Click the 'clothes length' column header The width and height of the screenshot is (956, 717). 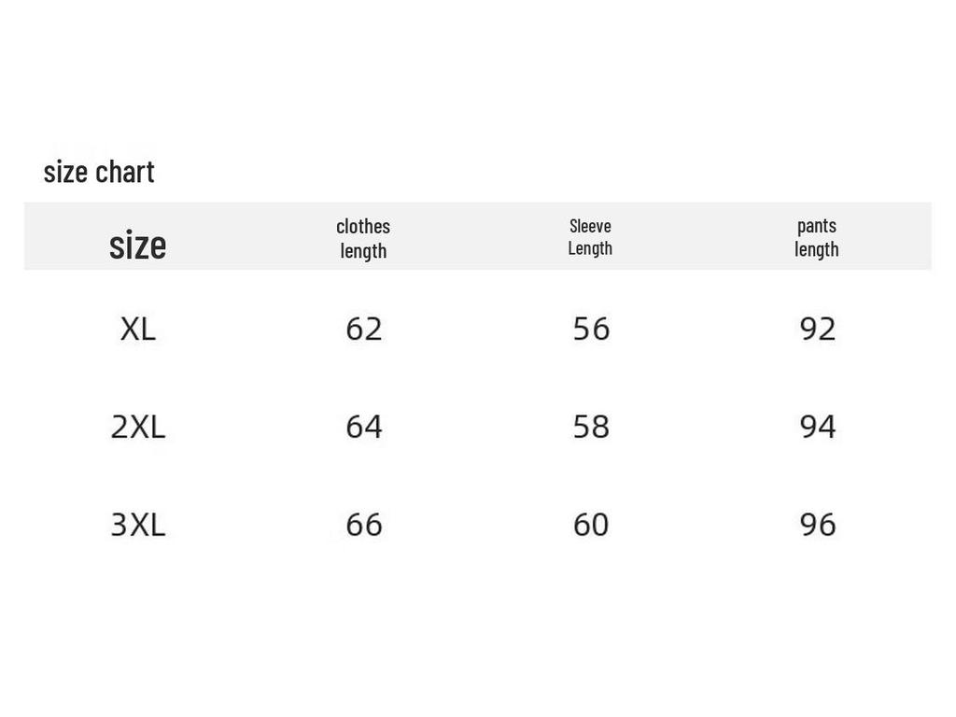tap(363, 238)
